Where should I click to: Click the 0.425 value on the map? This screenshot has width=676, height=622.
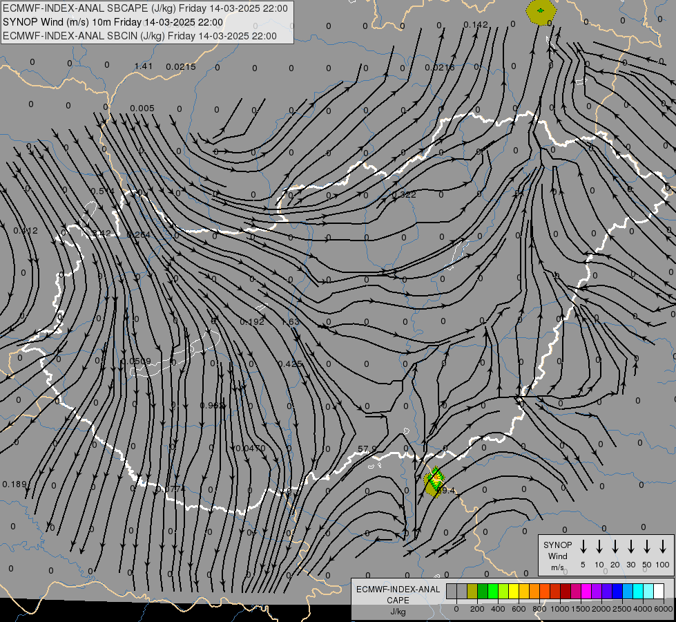click(x=290, y=364)
